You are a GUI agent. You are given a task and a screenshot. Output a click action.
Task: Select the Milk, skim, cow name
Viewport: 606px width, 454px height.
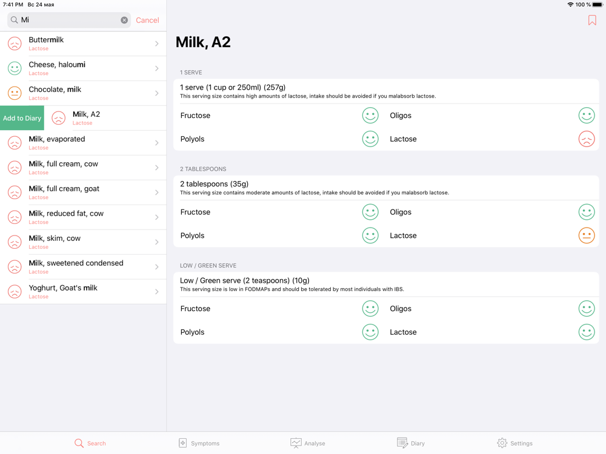pyautogui.click(x=55, y=238)
